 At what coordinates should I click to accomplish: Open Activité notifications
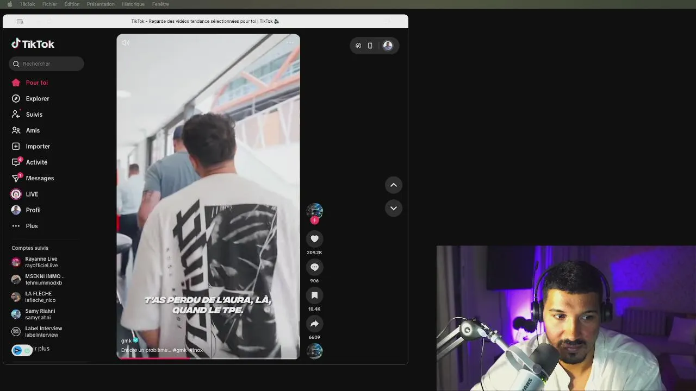point(29,162)
